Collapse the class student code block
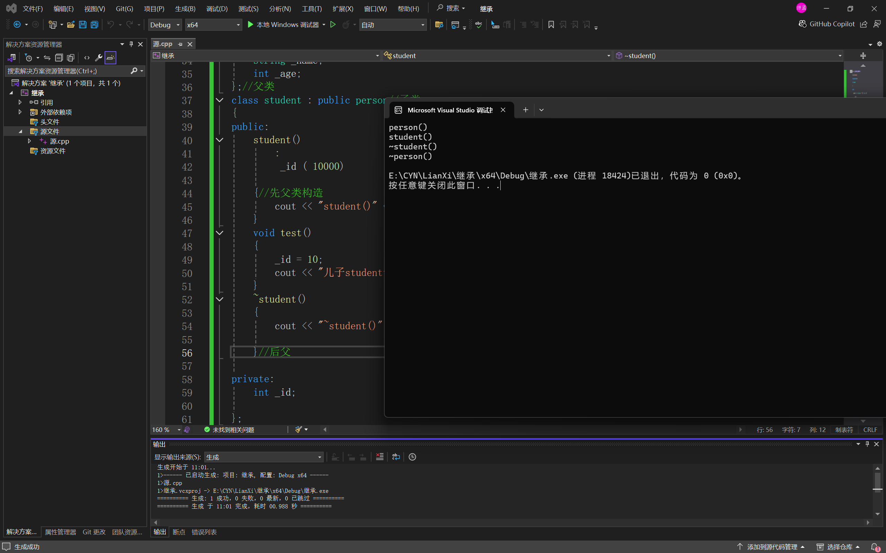Image resolution: width=886 pixels, height=553 pixels. tap(220, 100)
